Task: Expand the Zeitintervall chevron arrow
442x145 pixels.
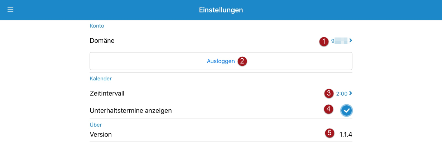Action: [351, 93]
